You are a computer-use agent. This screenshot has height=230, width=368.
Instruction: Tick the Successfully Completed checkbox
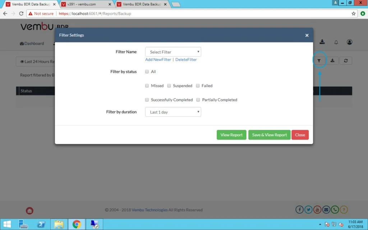tap(147, 100)
